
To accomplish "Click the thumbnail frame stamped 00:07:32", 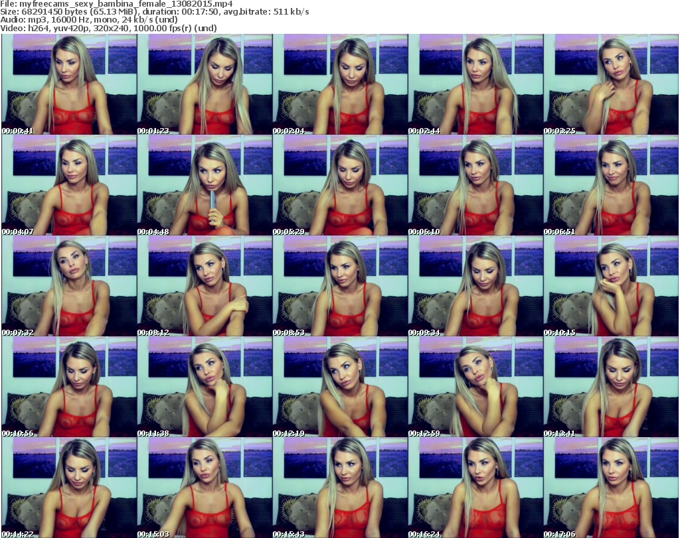I will 69,286.
